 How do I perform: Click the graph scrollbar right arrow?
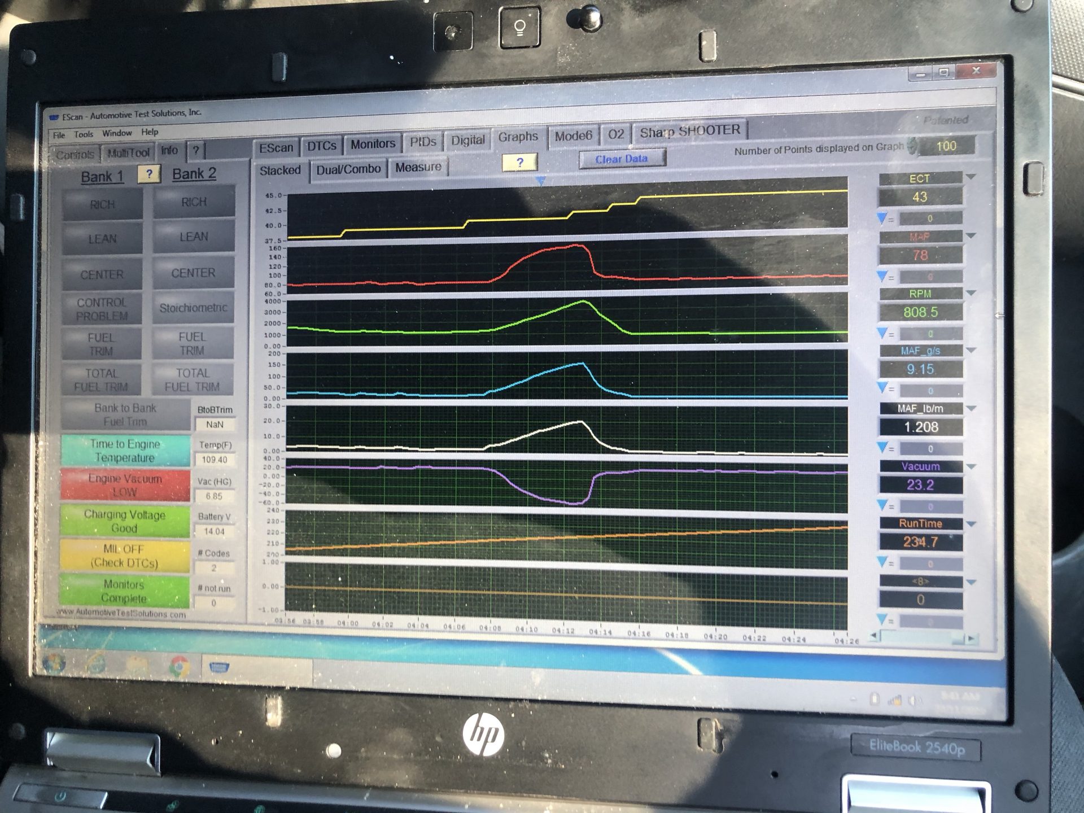(972, 639)
